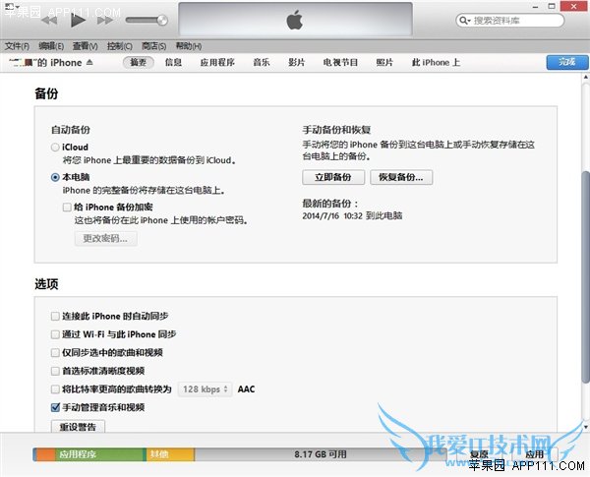Image resolution: width=590 pixels, height=477 pixels.
Task: Click the 自动备份 heading
Action: click(71, 130)
